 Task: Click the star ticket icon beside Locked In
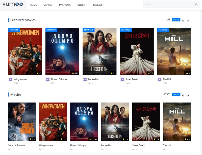pos(85,79)
